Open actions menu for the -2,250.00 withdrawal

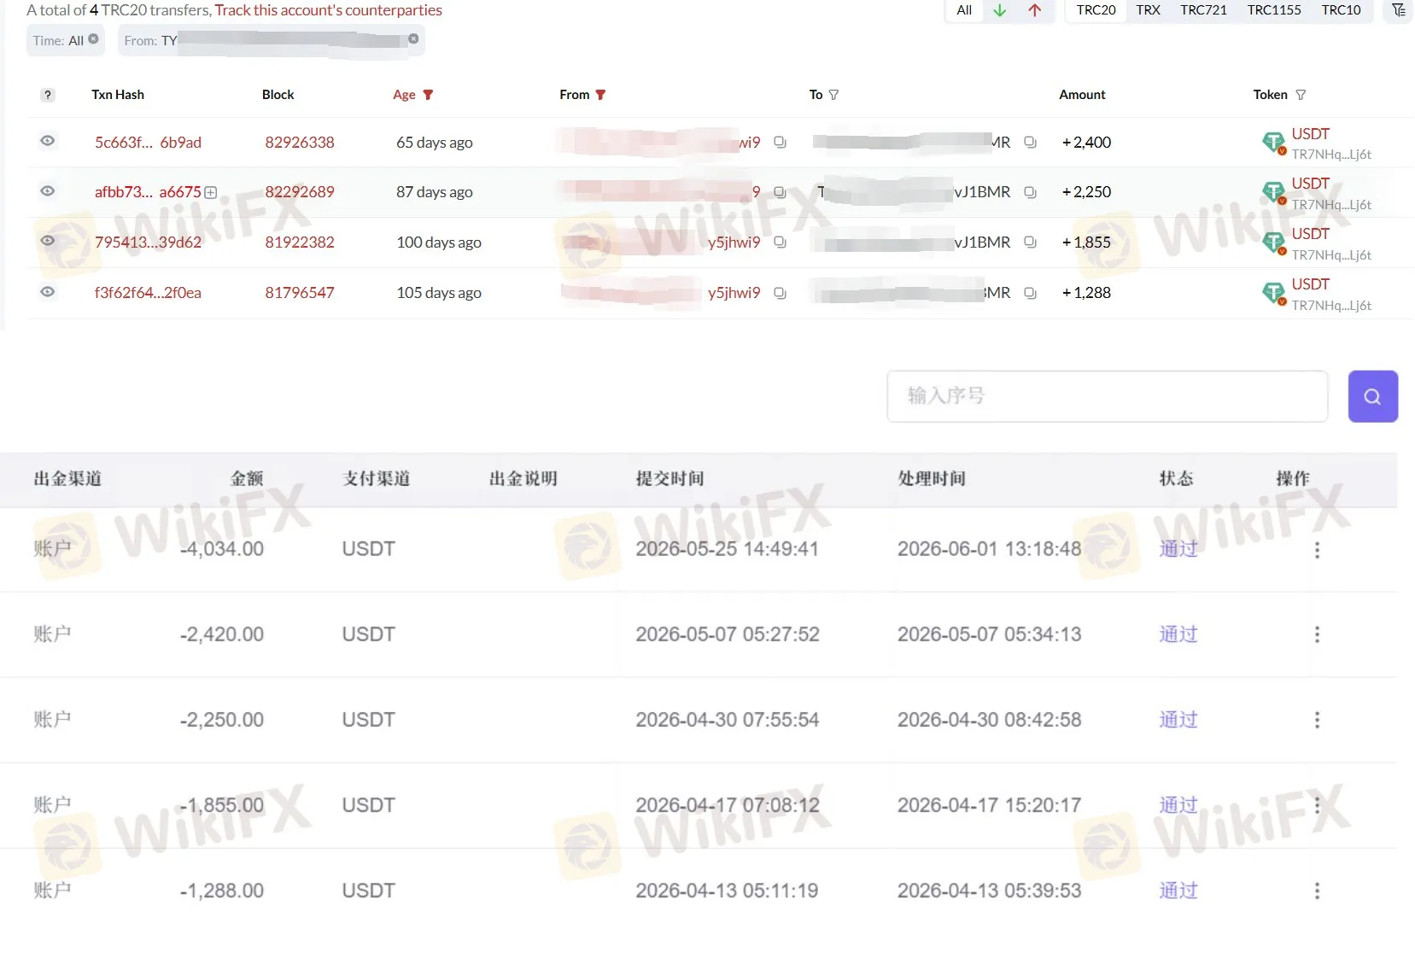pyautogui.click(x=1317, y=720)
